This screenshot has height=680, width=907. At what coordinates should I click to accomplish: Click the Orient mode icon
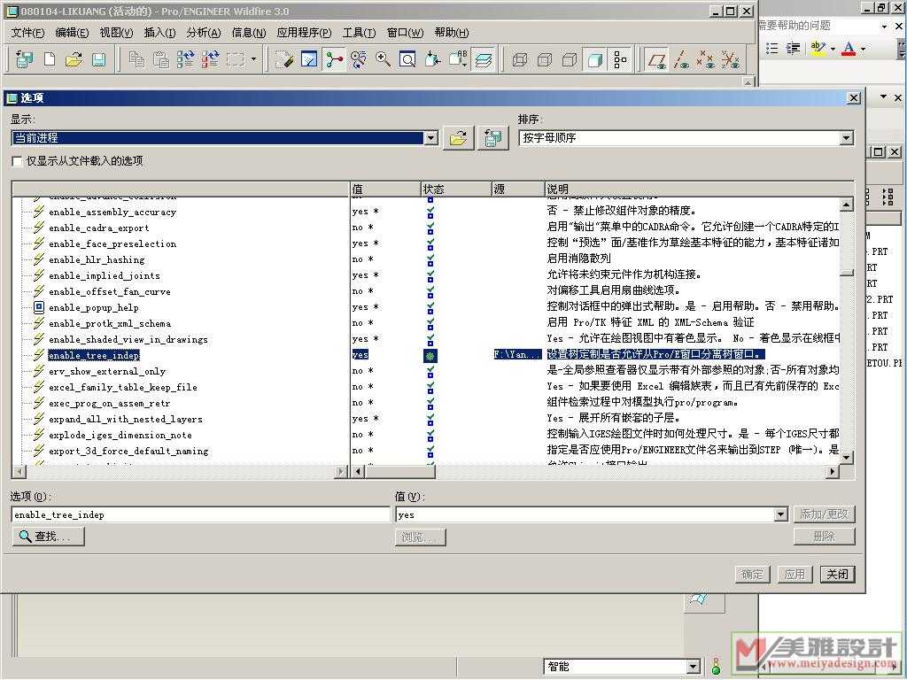[358, 59]
